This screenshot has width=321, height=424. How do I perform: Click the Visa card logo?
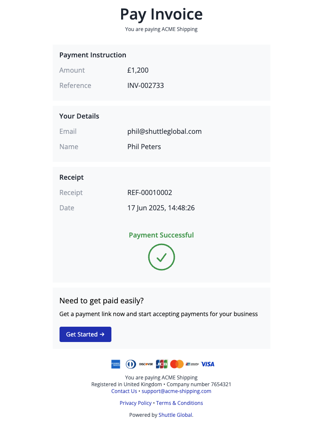pos(208,364)
